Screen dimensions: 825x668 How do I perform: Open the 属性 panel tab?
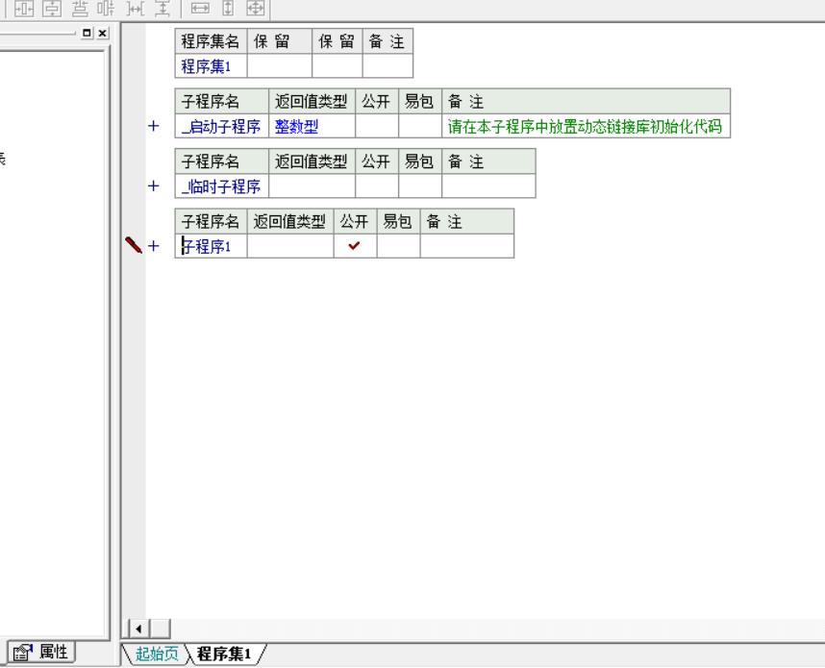[x=41, y=653]
